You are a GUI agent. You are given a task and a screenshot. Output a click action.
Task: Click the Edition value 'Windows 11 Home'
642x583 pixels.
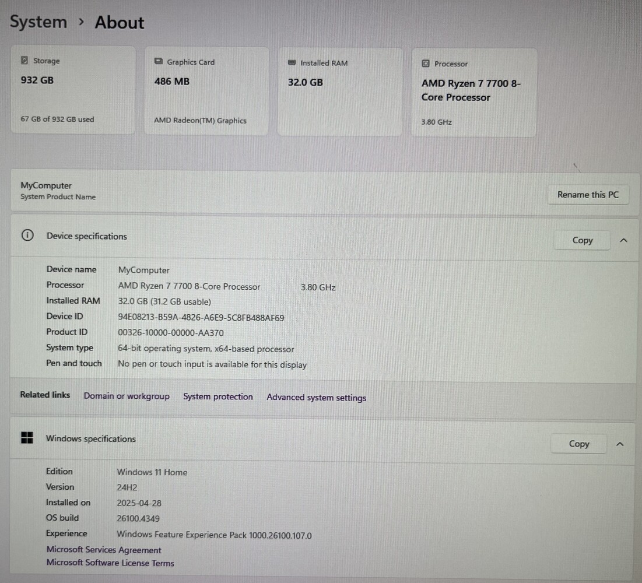pyautogui.click(x=152, y=472)
